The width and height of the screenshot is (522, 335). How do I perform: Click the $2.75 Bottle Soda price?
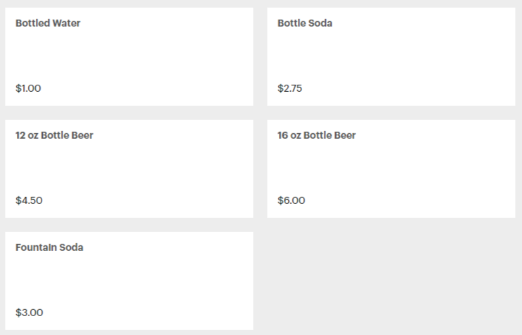click(x=290, y=88)
